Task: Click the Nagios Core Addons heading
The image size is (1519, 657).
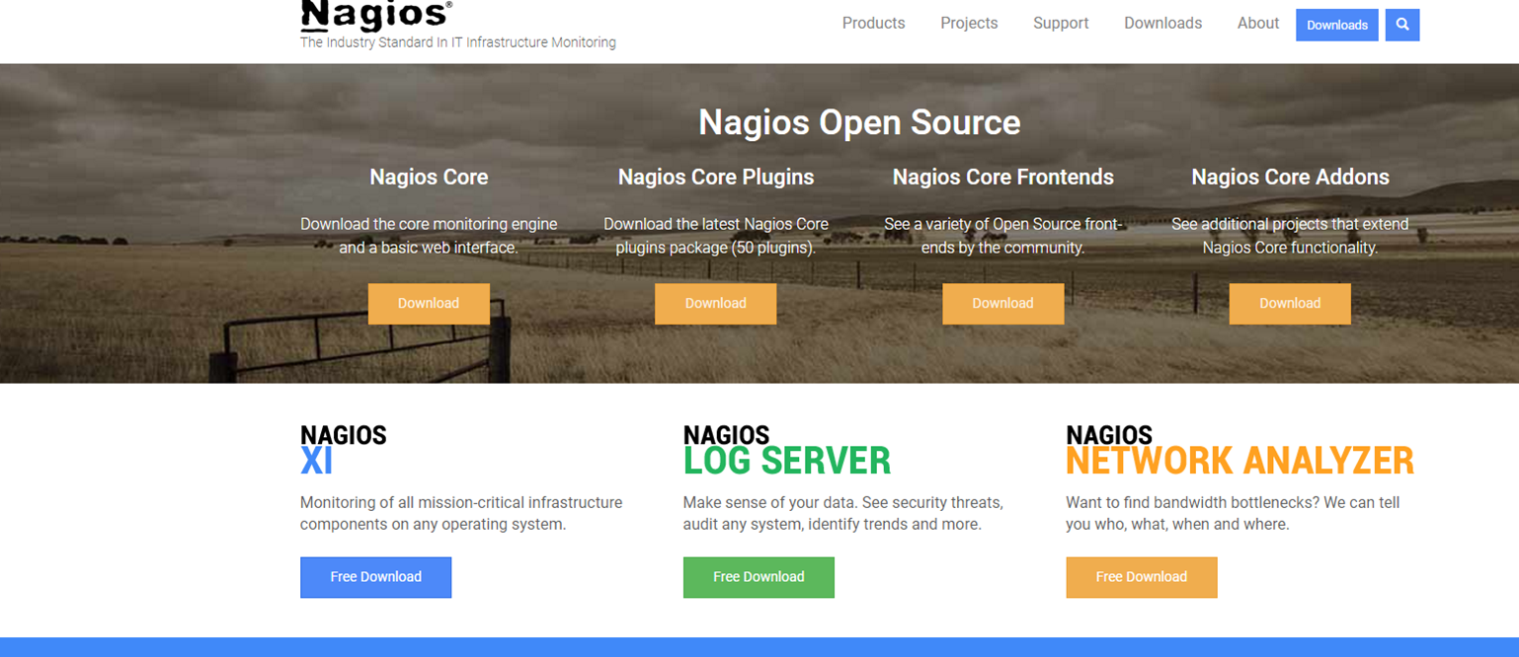Action: tap(1290, 178)
